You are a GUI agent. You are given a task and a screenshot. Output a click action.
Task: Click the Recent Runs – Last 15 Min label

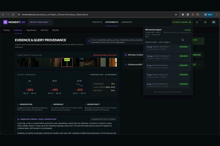tap(158, 42)
